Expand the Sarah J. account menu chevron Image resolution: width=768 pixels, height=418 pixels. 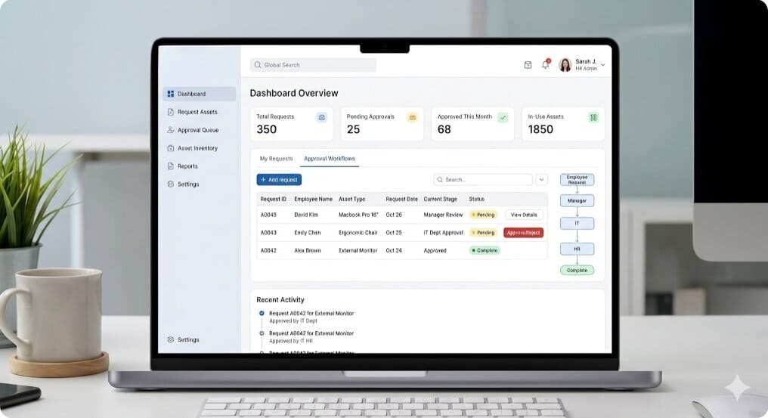pyautogui.click(x=602, y=65)
